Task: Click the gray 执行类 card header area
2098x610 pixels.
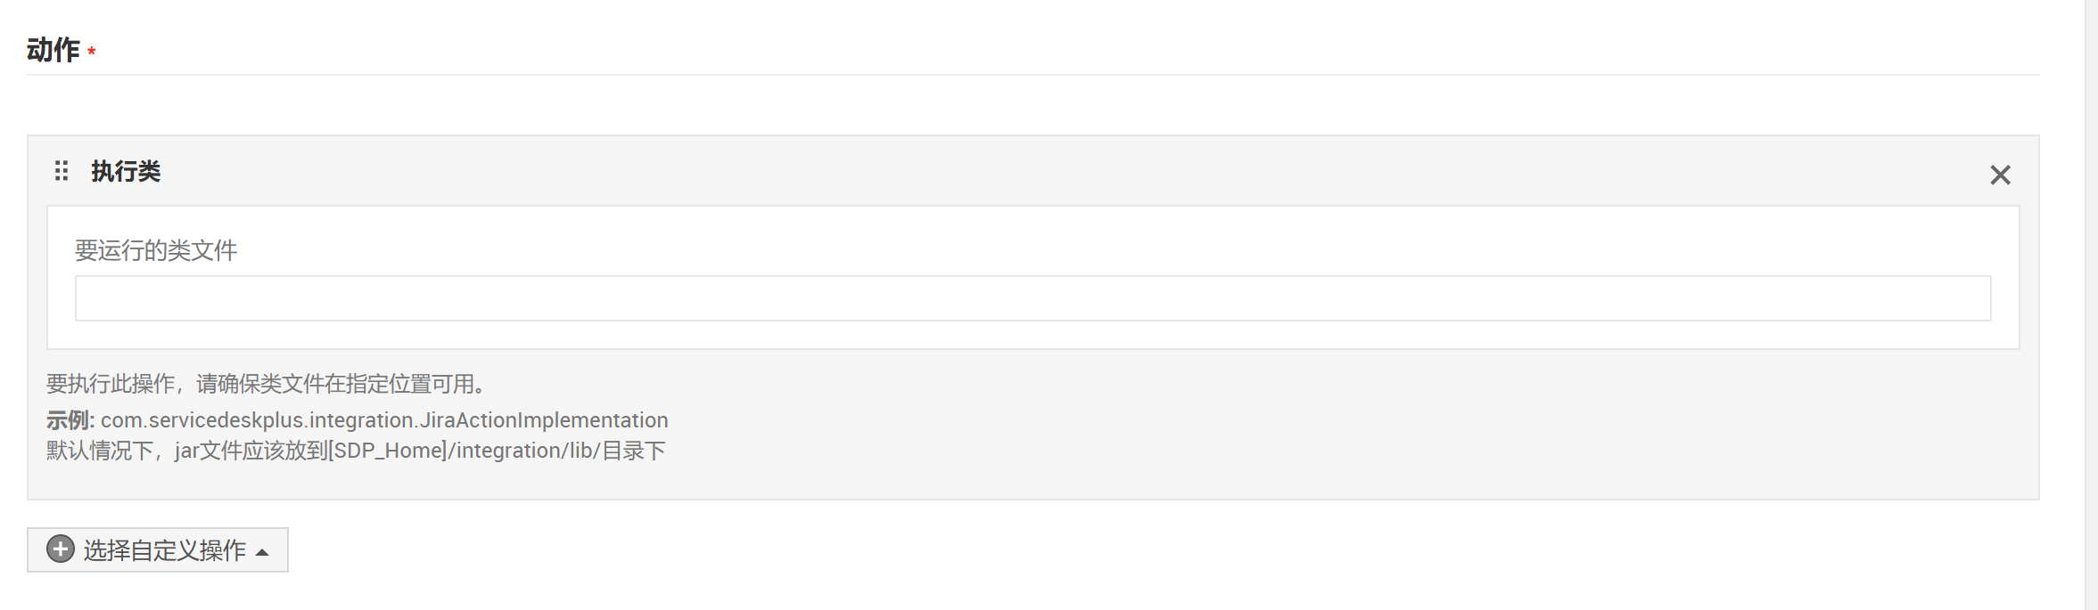Action: point(1070,171)
